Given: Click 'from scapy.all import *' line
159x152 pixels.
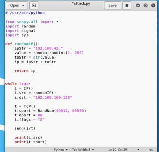Looking at the screenshot, I should (32, 22).
